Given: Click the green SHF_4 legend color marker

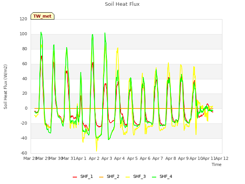Looking at the screenshot, I should pos(154,177).
